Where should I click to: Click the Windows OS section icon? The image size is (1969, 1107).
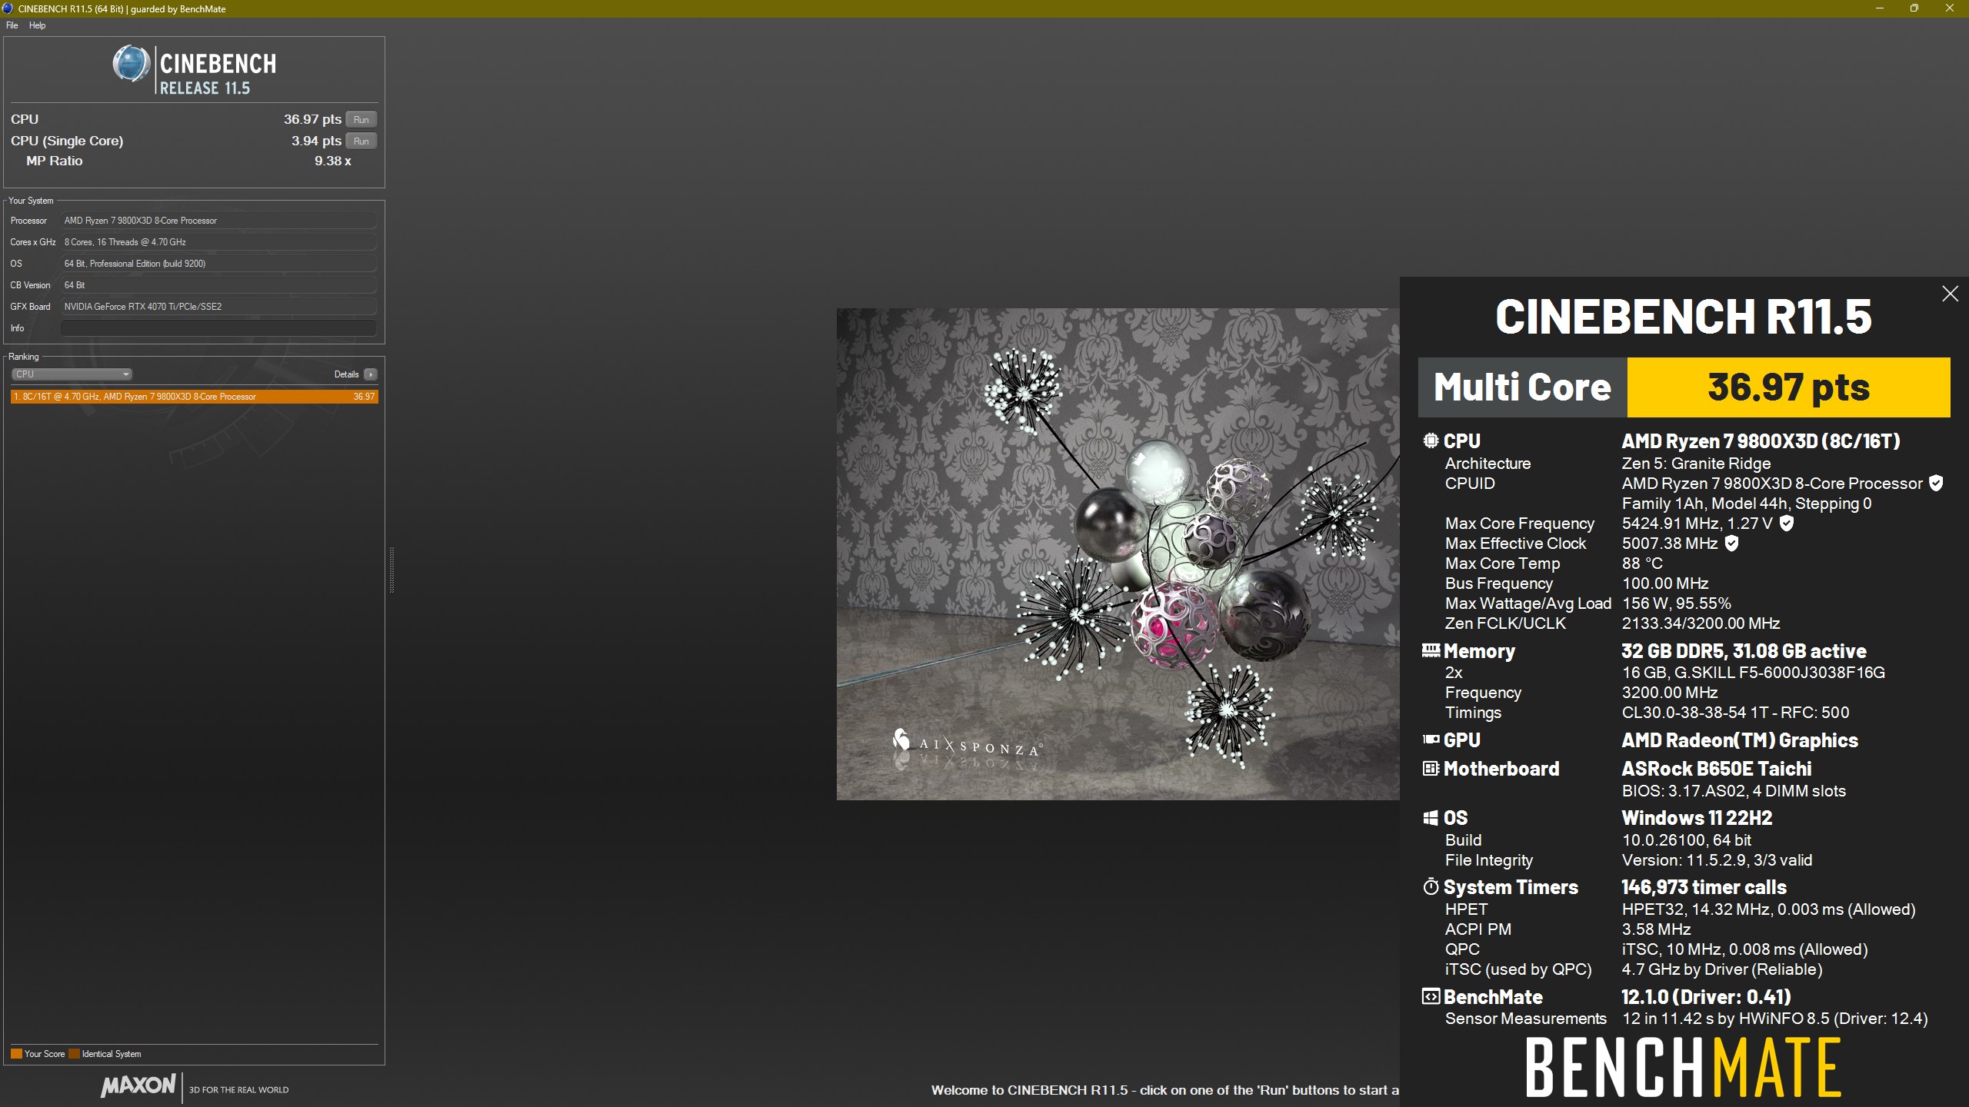[x=1431, y=818]
